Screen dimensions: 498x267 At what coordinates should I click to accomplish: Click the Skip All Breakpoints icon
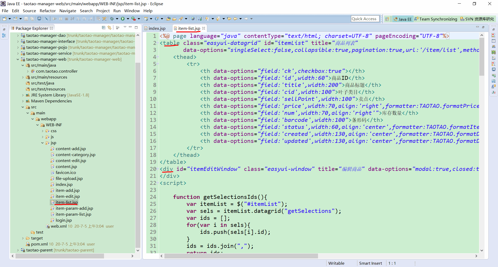pyautogui.click(x=46, y=19)
